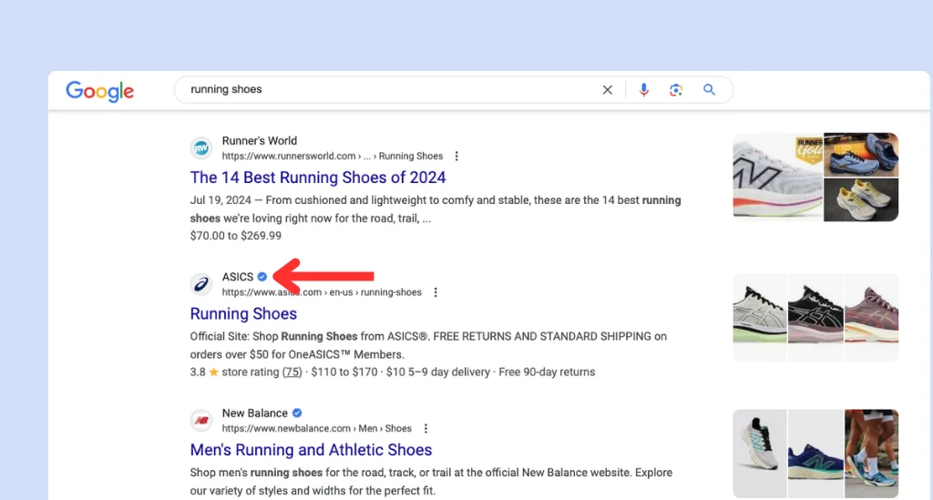Click the blue shoes thumbnail in Runner's World
Image resolution: width=933 pixels, height=500 pixels.
pos(861,155)
